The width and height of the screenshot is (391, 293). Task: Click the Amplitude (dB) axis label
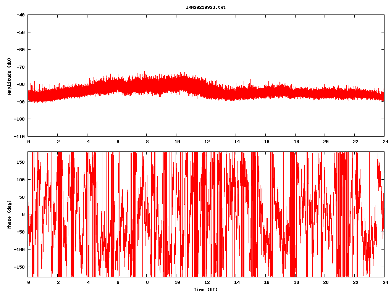9,76
